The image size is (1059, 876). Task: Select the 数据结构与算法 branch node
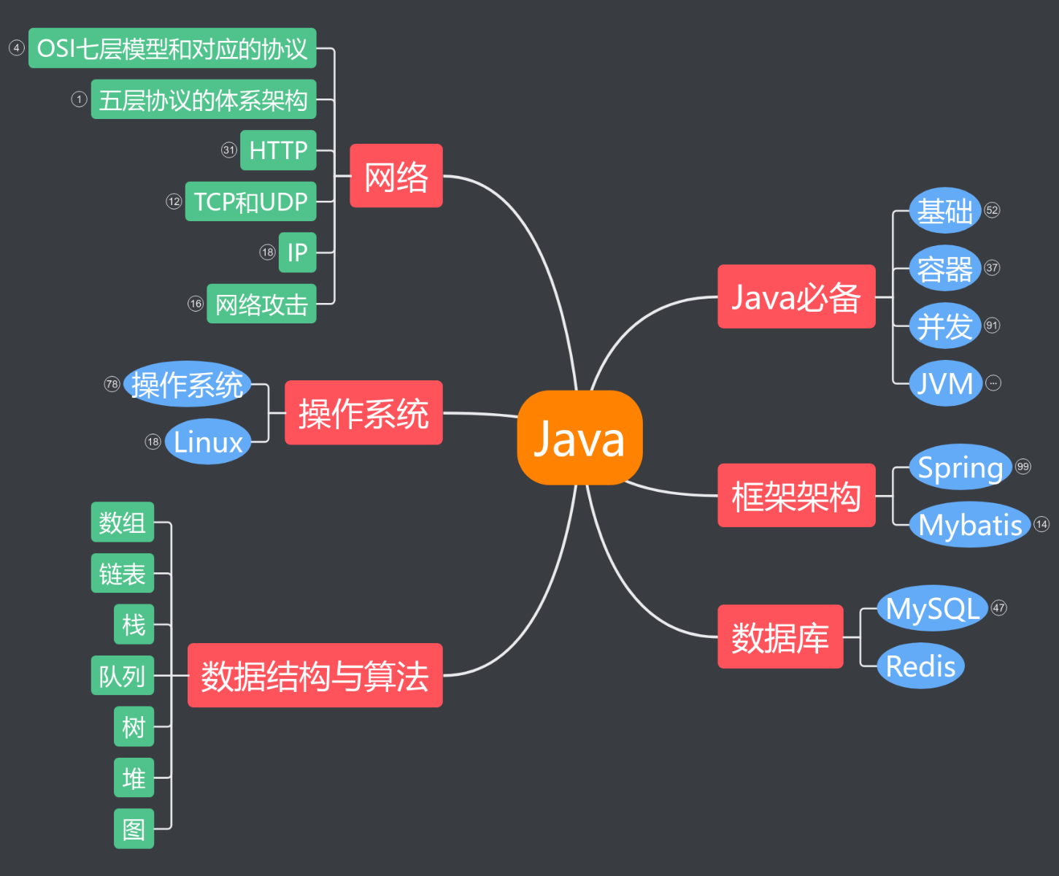[x=315, y=677]
